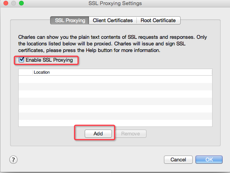Image resolution: width=230 pixels, height=173 pixels.
Task: Click the narrow blank header beside Location
Action: click(25, 72)
